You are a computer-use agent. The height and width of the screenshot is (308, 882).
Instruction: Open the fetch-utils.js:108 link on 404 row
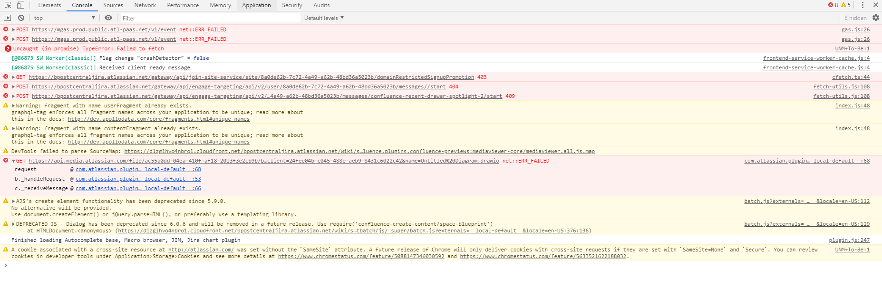coord(842,87)
